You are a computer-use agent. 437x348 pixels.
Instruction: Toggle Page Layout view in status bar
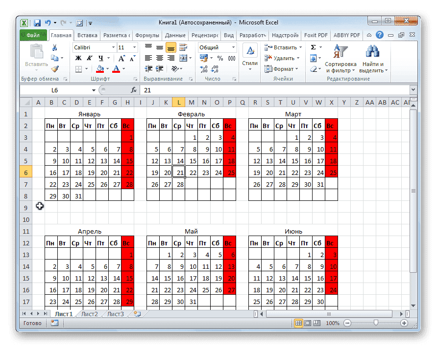[308, 323]
